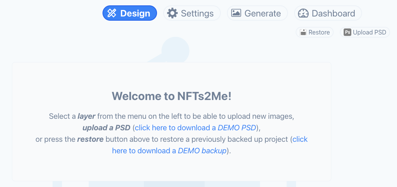Viewport: 397px width, 187px height.
Task: Click the pencil-ruler icon on Design
Action: pyautogui.click(x=112, y=13)
